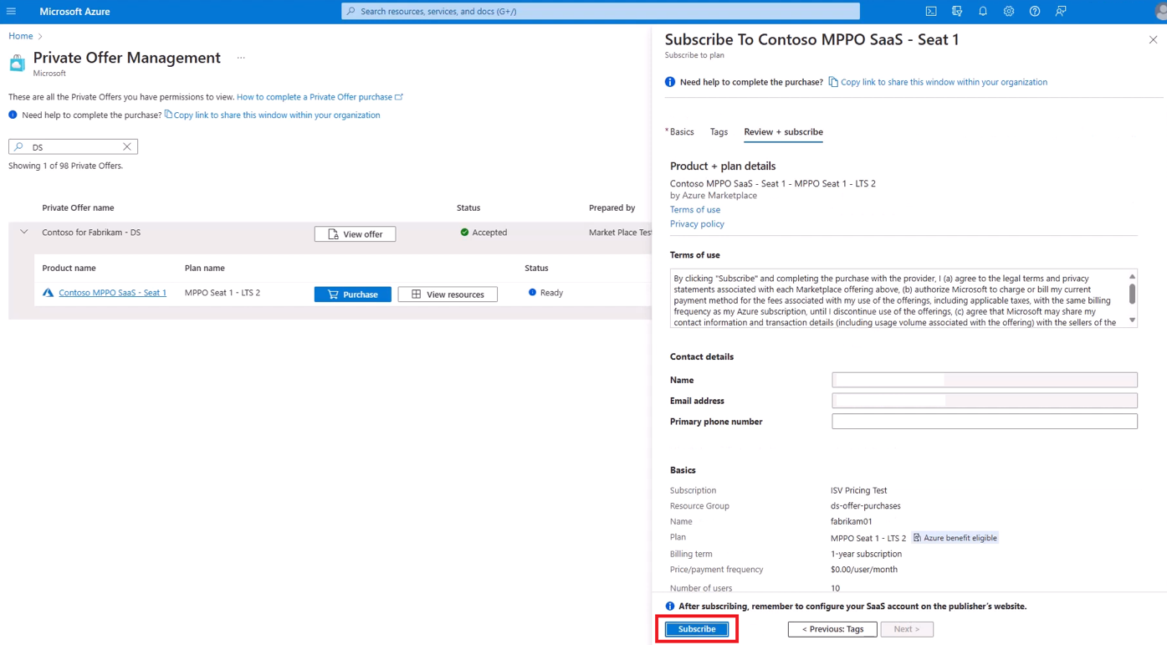
Task: Click the Primary phone number field
Action: click(985, 422)
